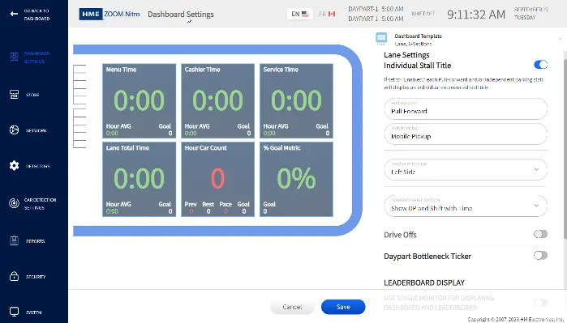The height and width of the screenshot is (323, 567).
Task: Click Car Detection Settings menu label
Action: (x=40, y=204)
